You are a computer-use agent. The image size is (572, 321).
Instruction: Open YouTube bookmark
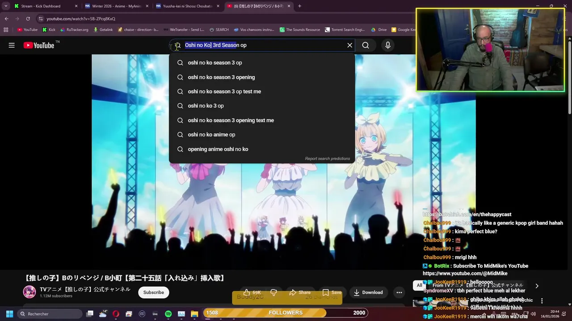tap(27, 30)
